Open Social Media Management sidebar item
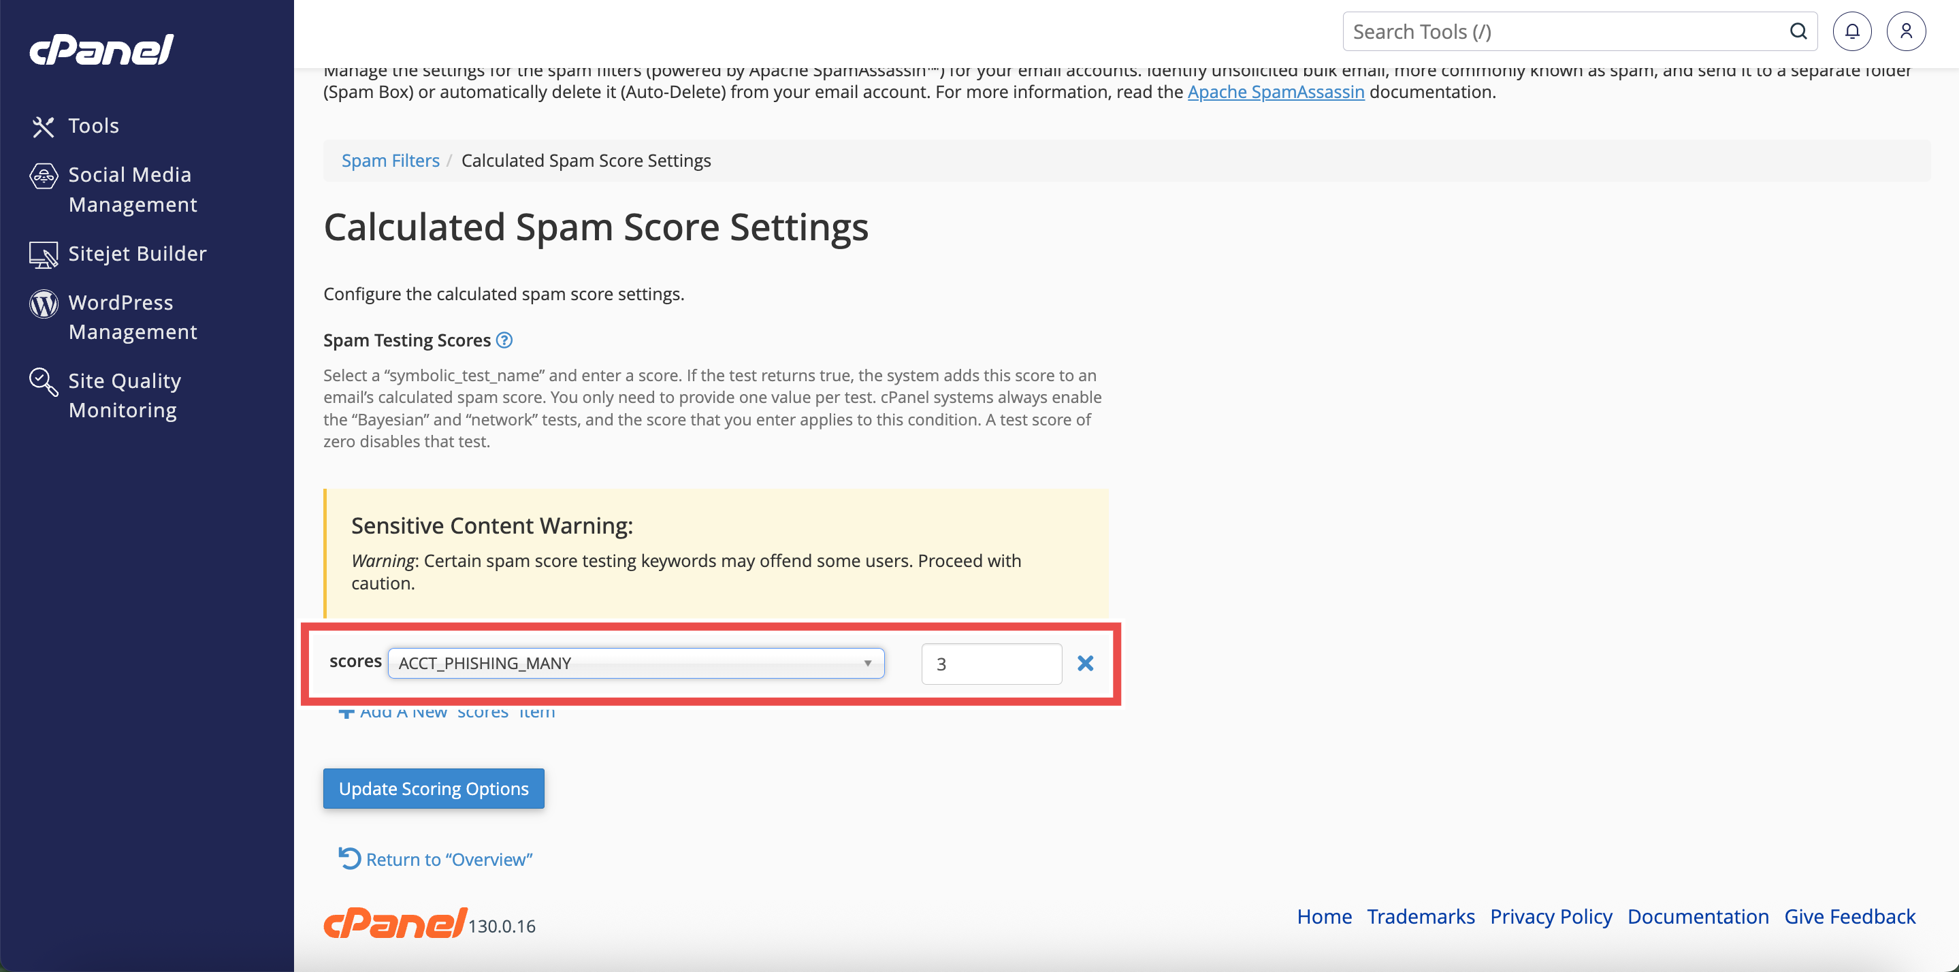This screenshot has width=1959, height=972. click(132, 189)
